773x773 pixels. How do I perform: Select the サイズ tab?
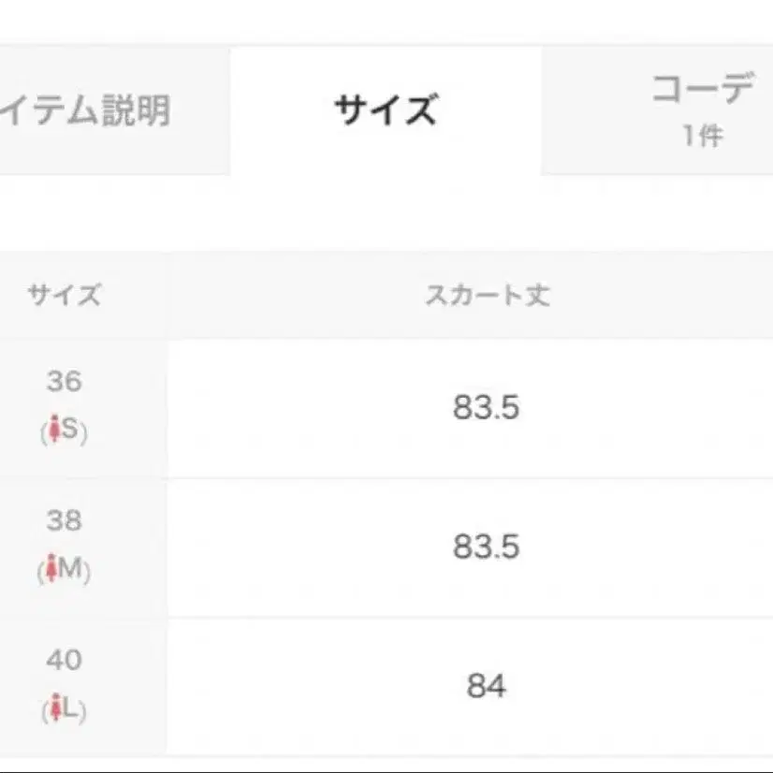386,106
